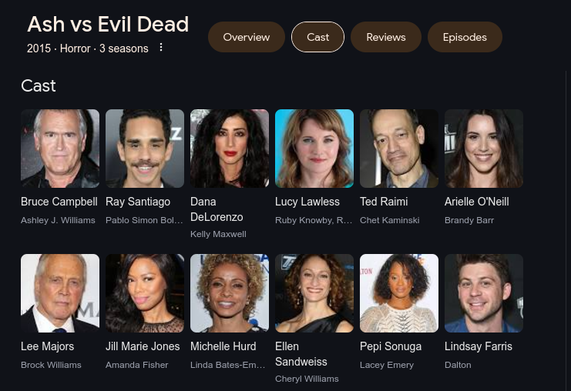
Task: Open Ted Raimi's cast picture
Action: (x=399, y=149)
